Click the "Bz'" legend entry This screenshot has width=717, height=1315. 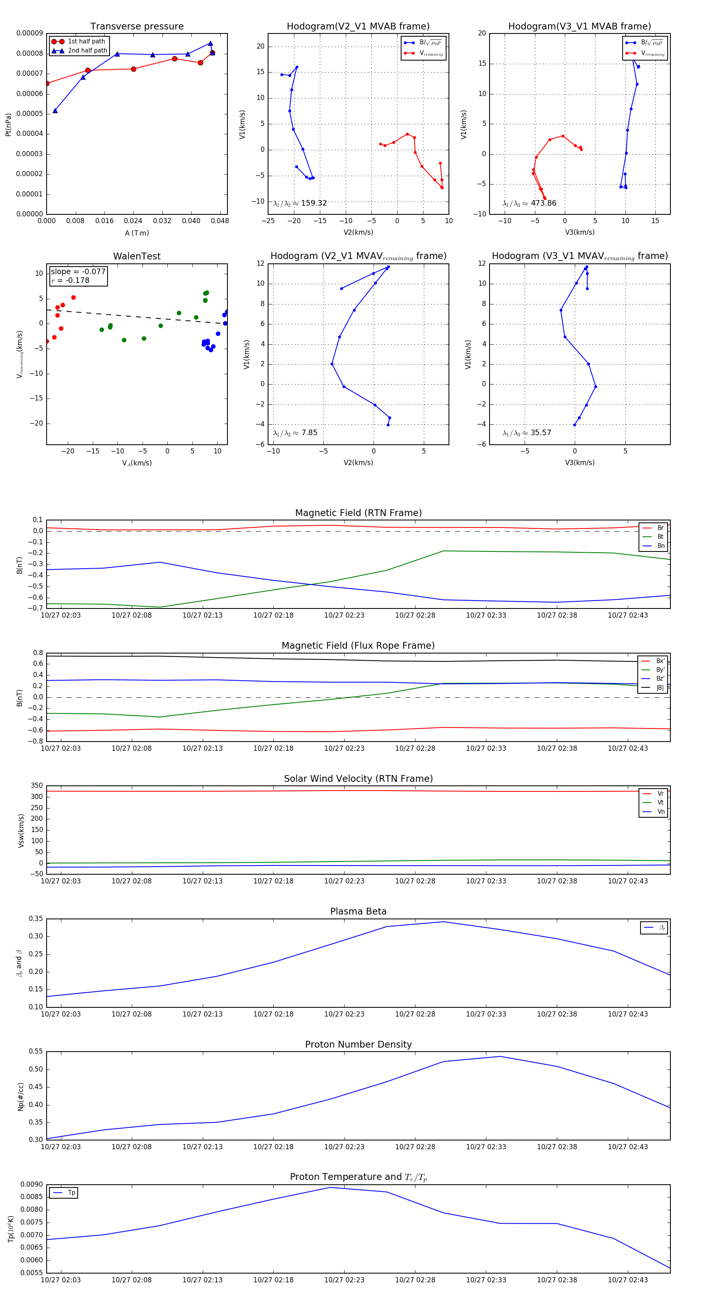pos(653,679)
